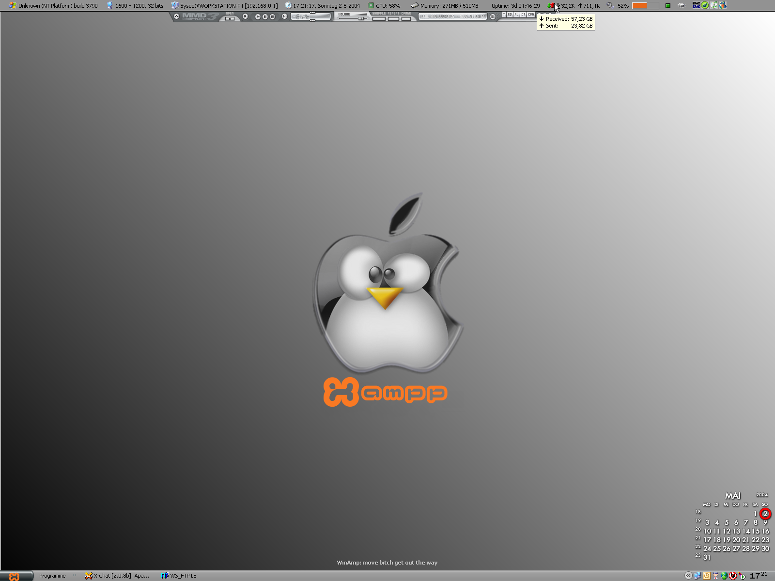Go to previous track in Winamp
Image resolution: width=775 pixels, height=581 pixels.
click(x=245, y=16)
